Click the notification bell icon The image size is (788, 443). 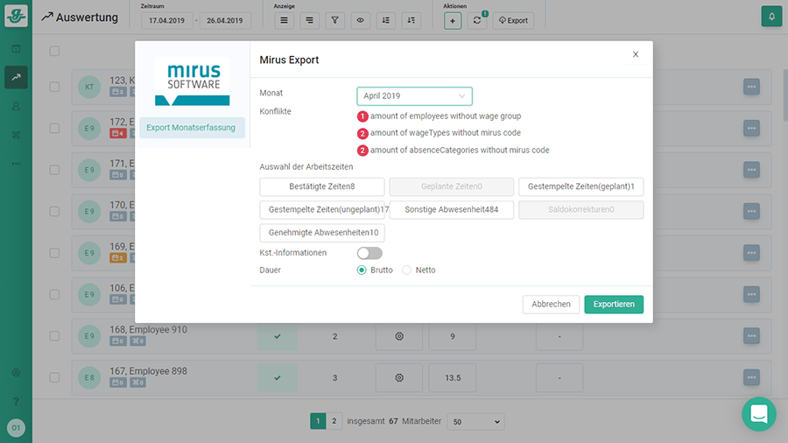pos(771,17)
